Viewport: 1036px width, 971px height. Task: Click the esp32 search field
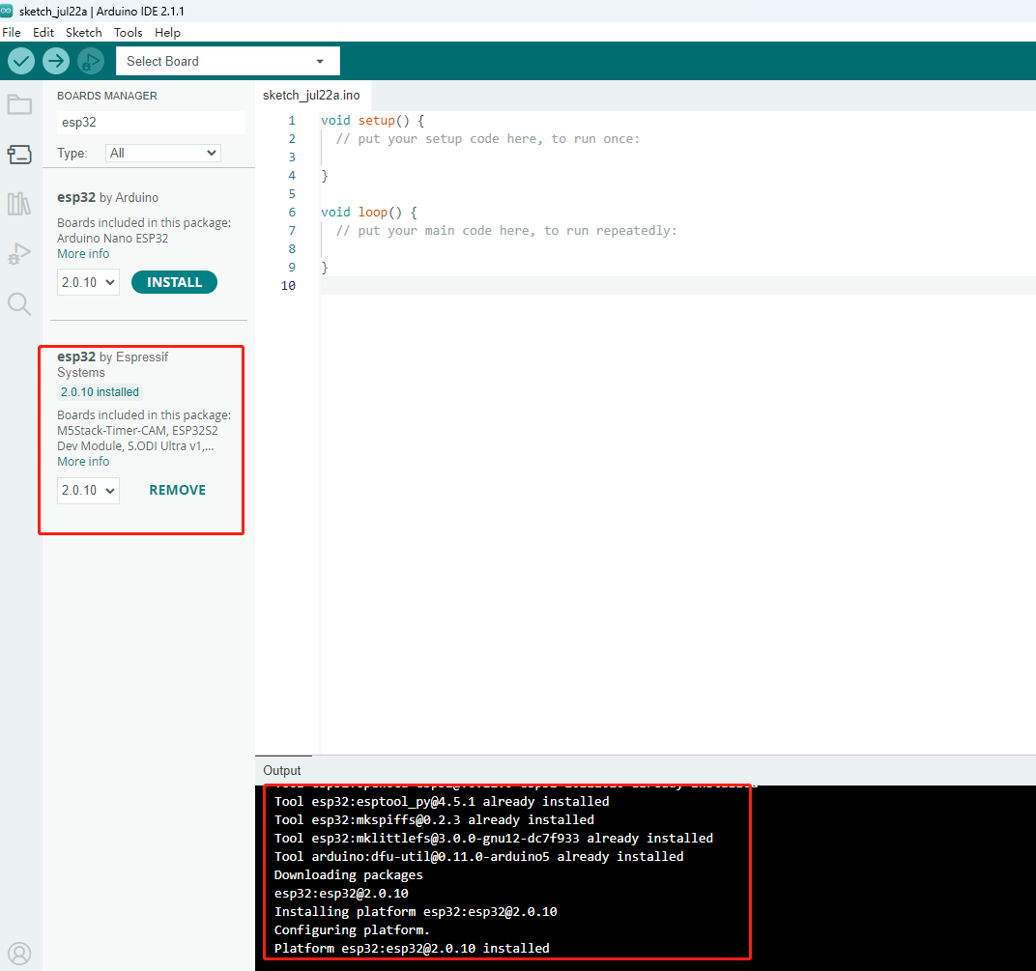152,122
